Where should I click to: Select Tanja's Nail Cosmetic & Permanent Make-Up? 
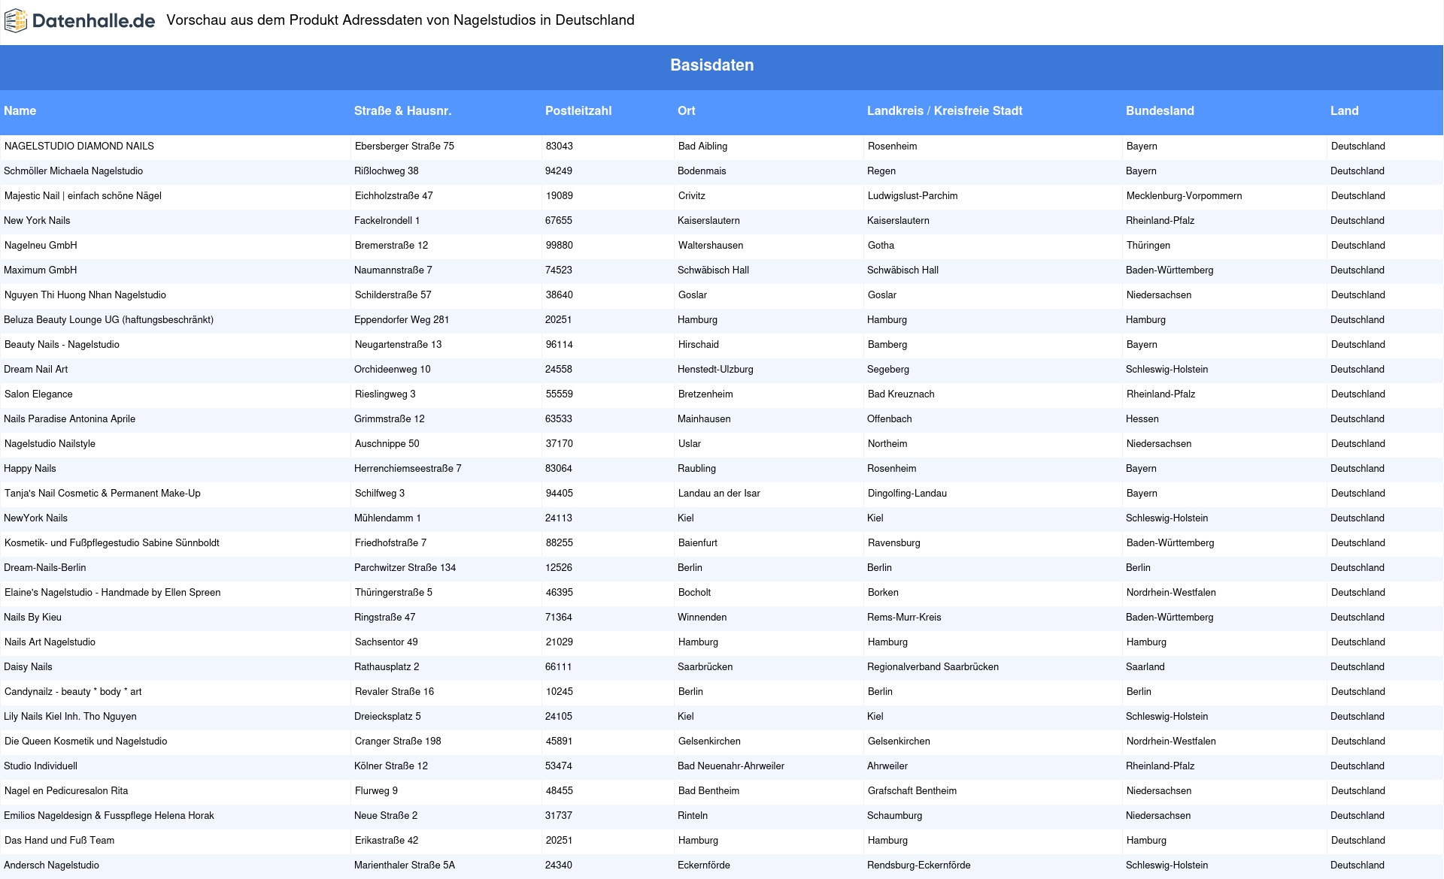[102, 494]
